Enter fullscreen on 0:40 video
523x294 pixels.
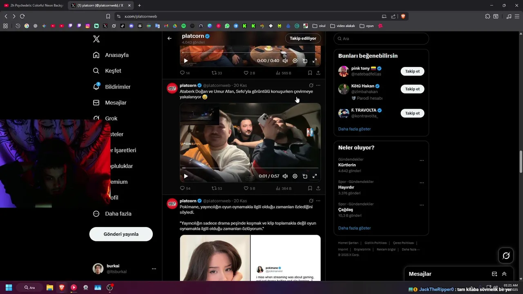pos(315,61)
